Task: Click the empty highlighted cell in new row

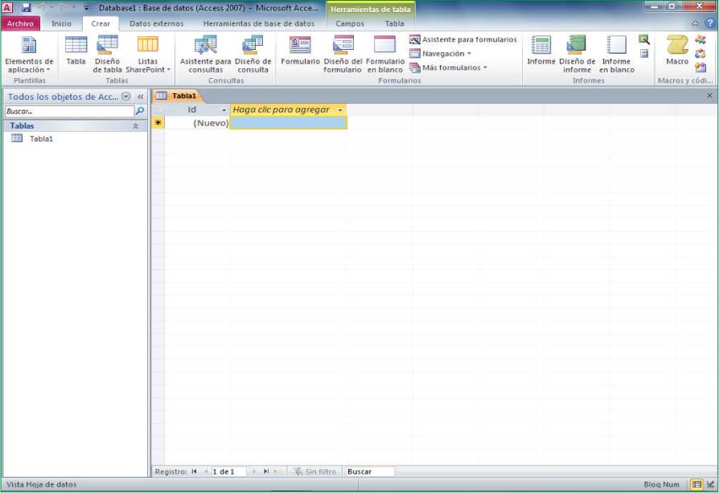Action: [x=289, y=122]
